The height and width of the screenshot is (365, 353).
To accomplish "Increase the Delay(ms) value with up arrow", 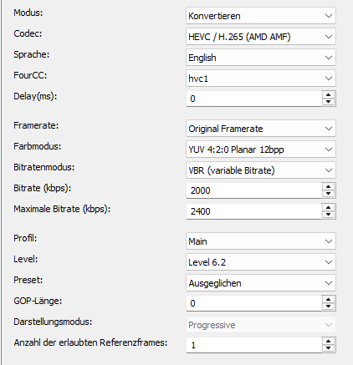I will (329, 94).
